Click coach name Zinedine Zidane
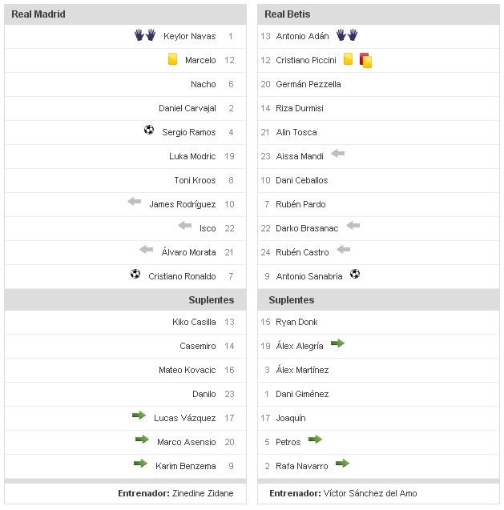504x510 pixels. tap(203, 493)
